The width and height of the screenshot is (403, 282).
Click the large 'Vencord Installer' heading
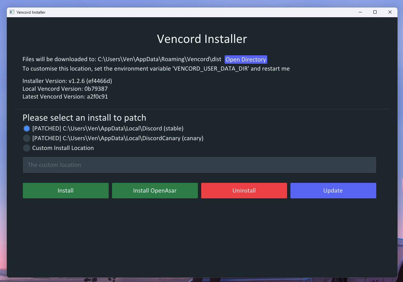point(202,39)
